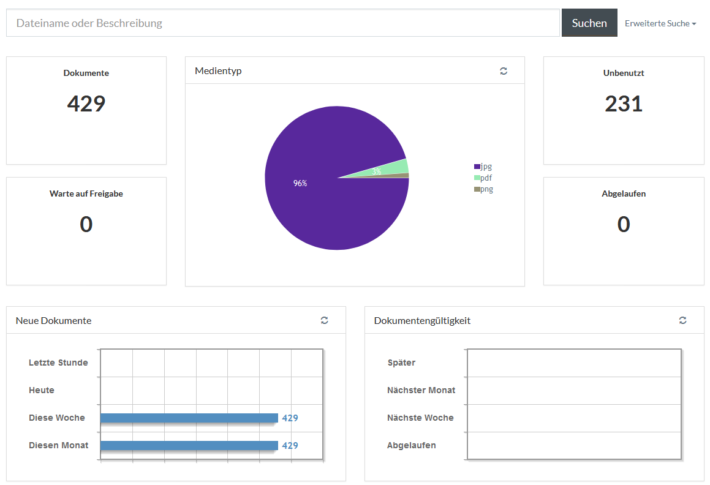
Task: Click the jpg legend color swatch
Action: [477, 167]
